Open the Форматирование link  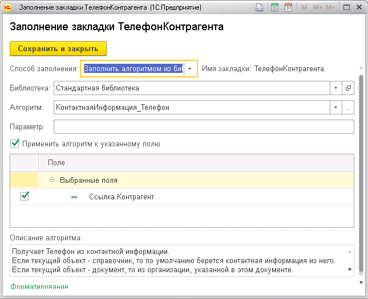tap(39, 286)
